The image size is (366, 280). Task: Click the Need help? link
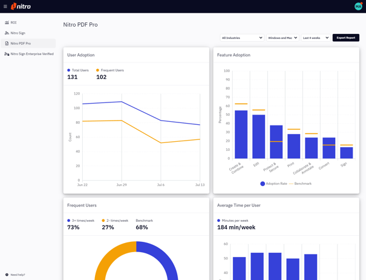[18, 275]
